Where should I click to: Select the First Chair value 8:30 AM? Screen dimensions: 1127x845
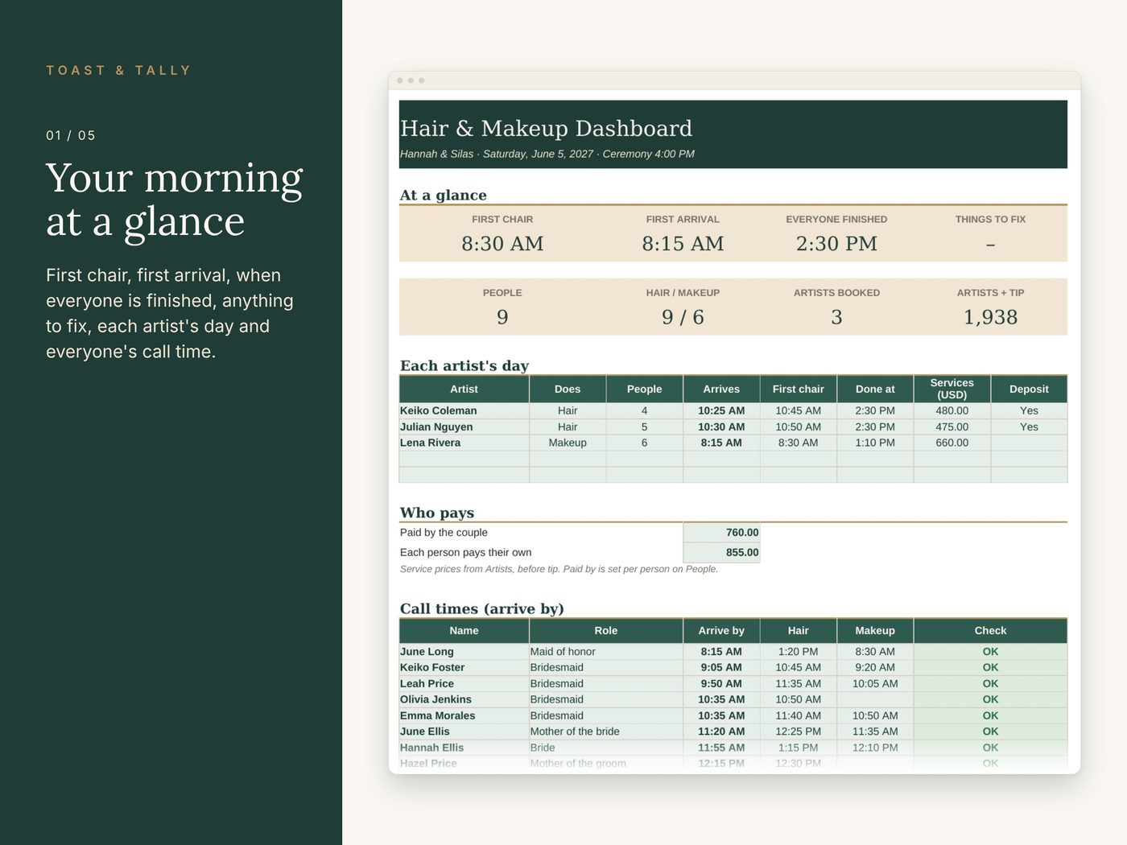point(502,243)
